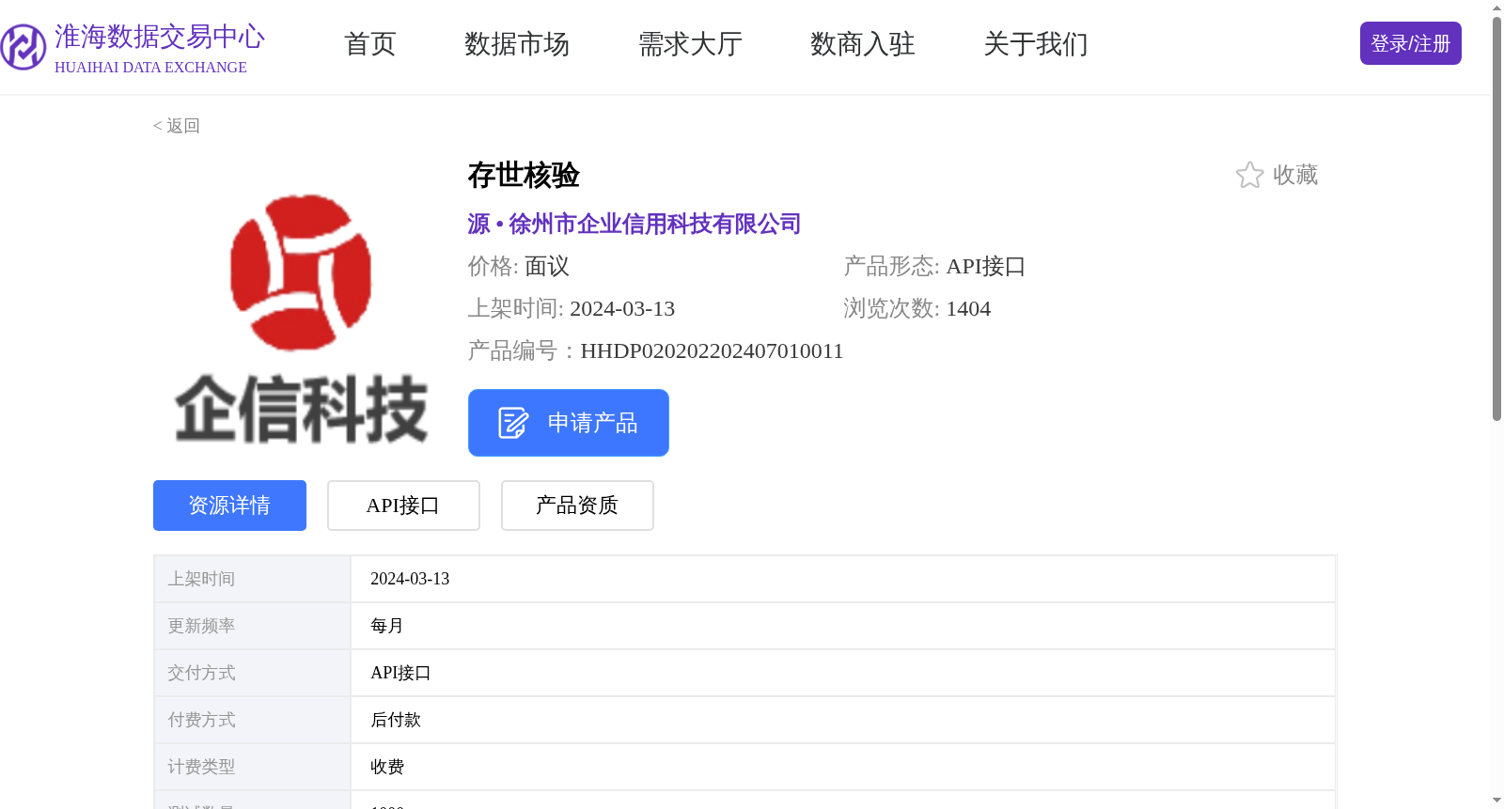Click the edit icon in 申请产品 button
This screenshot has height=809, width=1504.
513,423
